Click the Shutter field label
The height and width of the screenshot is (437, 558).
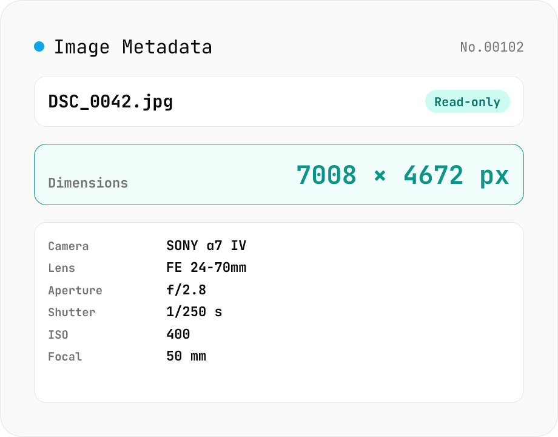point(72,313)
